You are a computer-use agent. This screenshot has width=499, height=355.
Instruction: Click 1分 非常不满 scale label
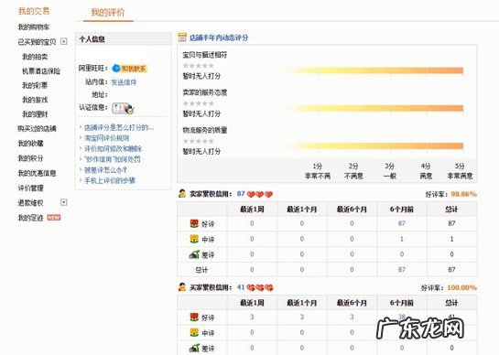[318, 171]
